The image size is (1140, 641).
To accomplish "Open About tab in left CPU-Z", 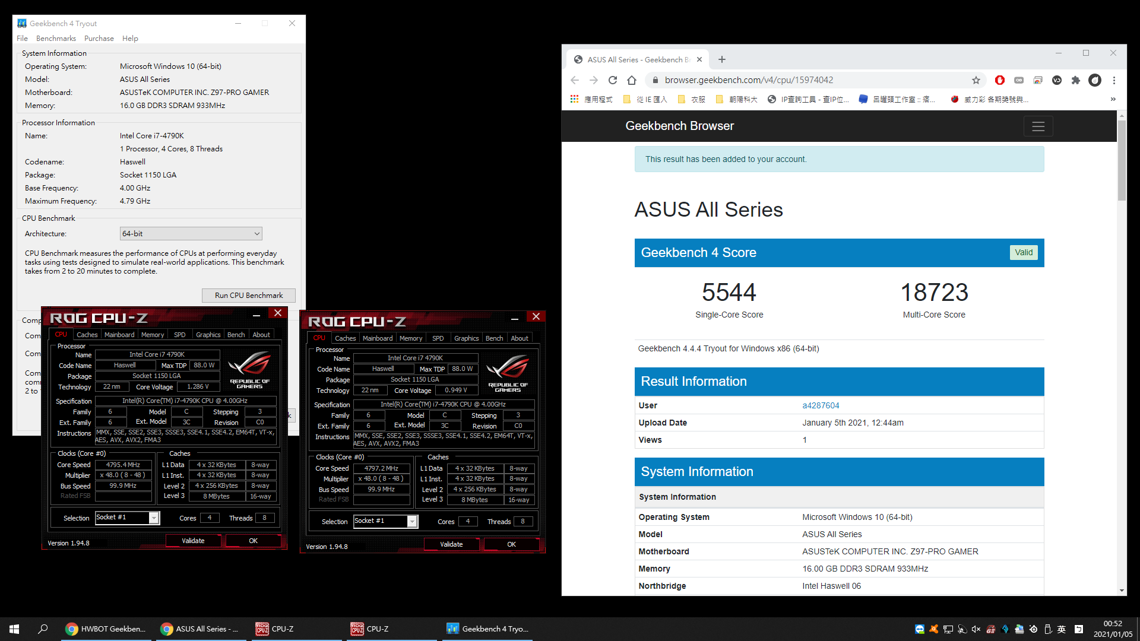I will click(x=261, y=335).
